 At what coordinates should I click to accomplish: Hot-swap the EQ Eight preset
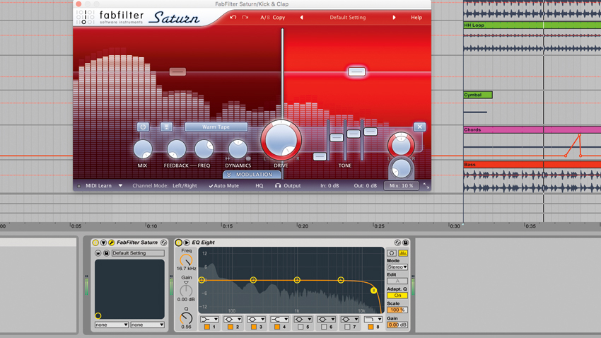point(397,243)
